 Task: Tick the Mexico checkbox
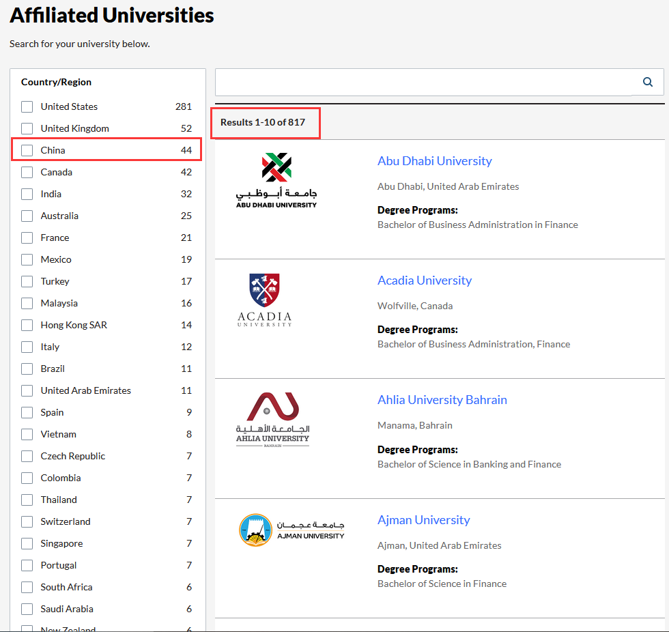point(27,259)
